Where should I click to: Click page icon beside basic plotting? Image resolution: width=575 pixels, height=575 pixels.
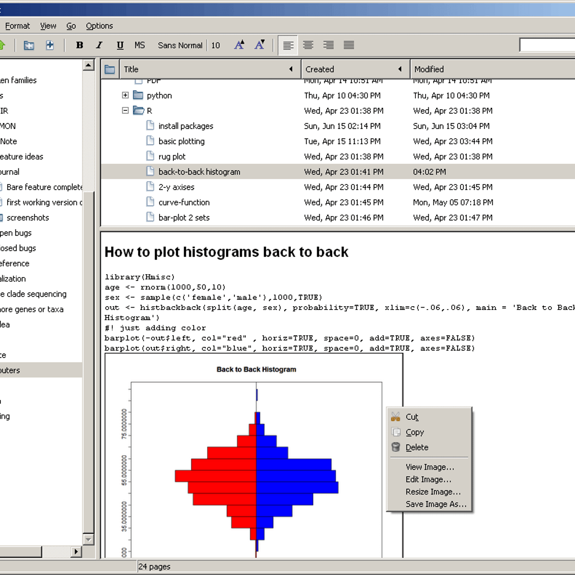tap(150, 141)
